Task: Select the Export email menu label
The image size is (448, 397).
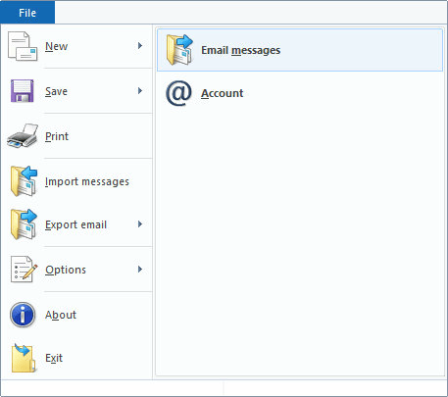Action: pos(75,225)
